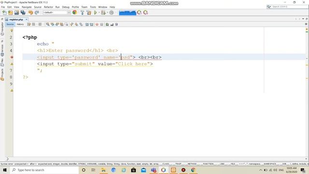Click the New File toolbar icon
309x174 pixels.
(x=4, y=13)
